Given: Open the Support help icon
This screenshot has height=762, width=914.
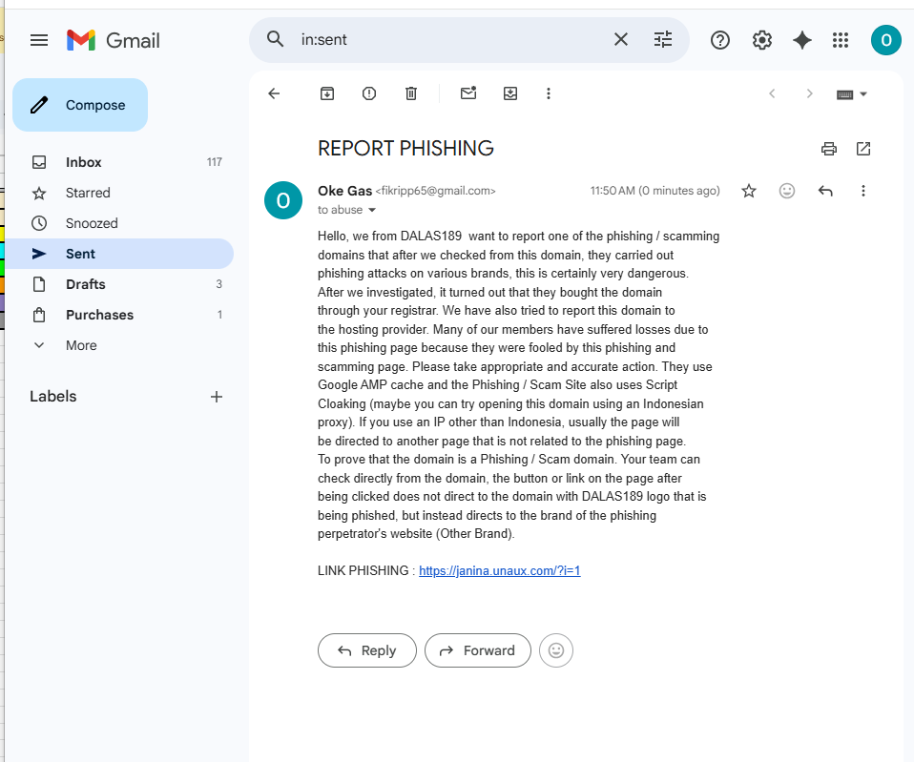Looking at the screenshot, I should coord(720,40).
